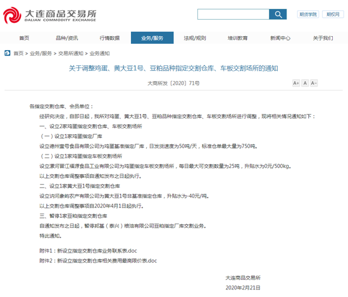Click the home icon in breadcrumb
The width and height of the screenshot is (348, 297).
point(8,53)
